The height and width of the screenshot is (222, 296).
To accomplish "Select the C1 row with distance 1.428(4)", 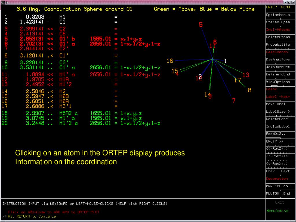I will 61,22.
